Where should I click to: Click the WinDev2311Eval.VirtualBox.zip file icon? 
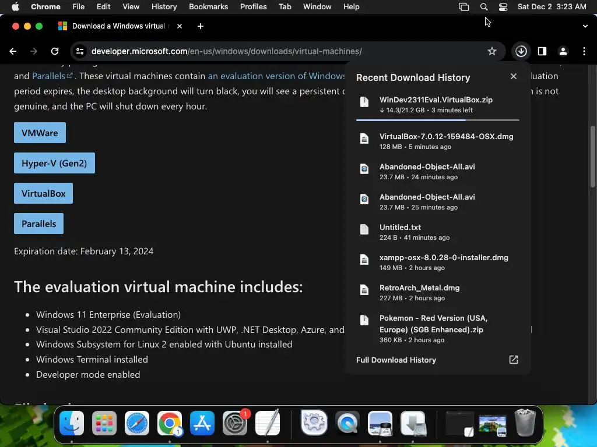click(x=364, y=102)
